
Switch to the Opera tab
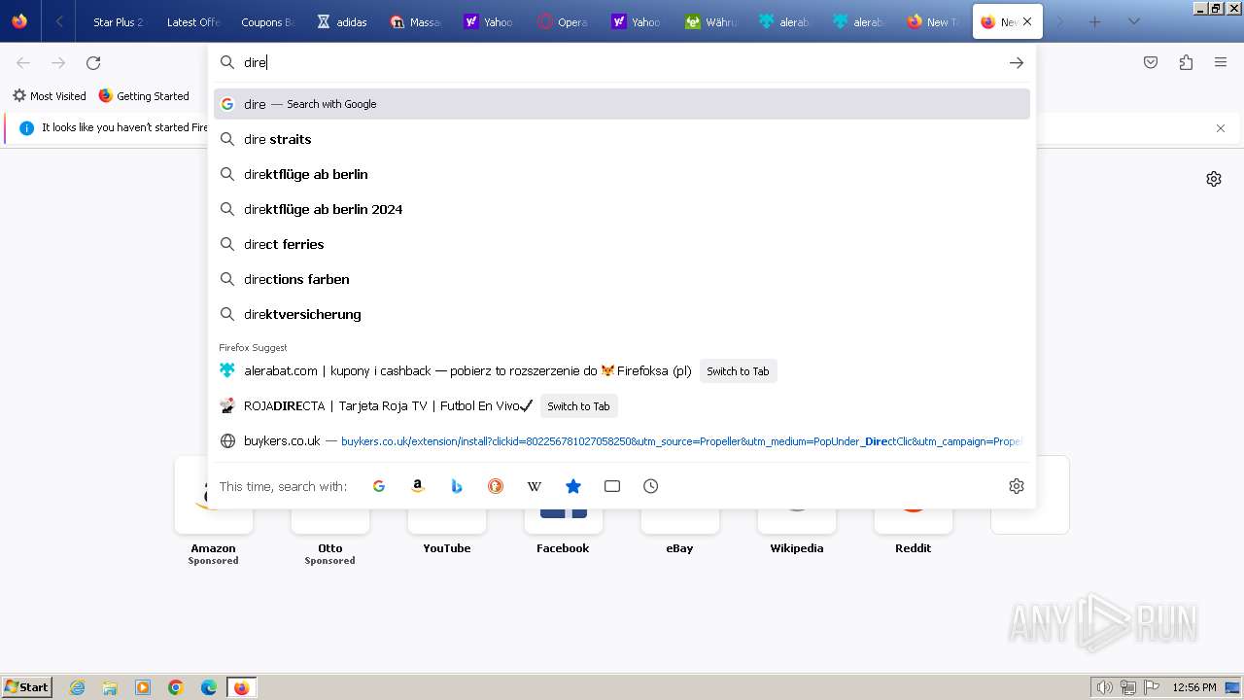564,21
